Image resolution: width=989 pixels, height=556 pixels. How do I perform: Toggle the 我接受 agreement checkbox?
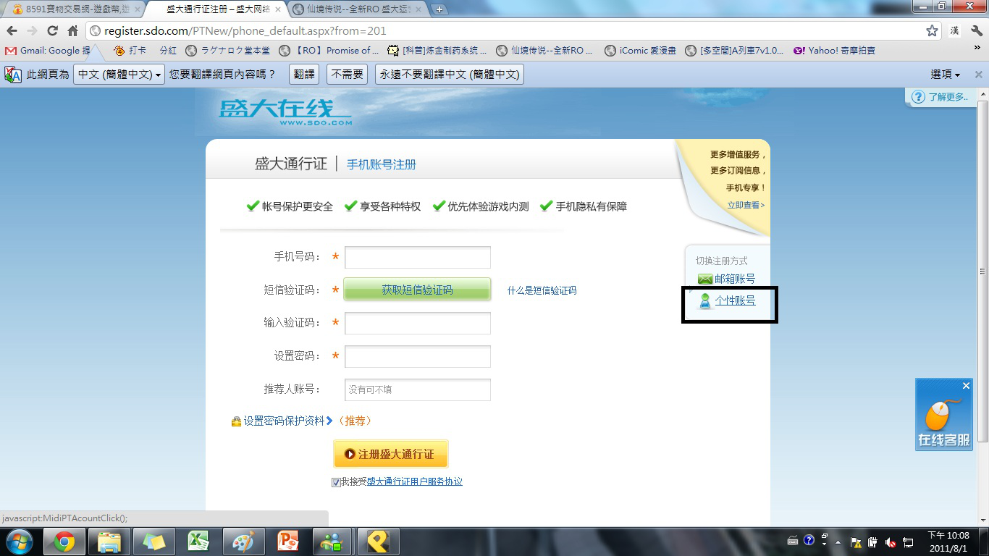(x=336, y=482)
